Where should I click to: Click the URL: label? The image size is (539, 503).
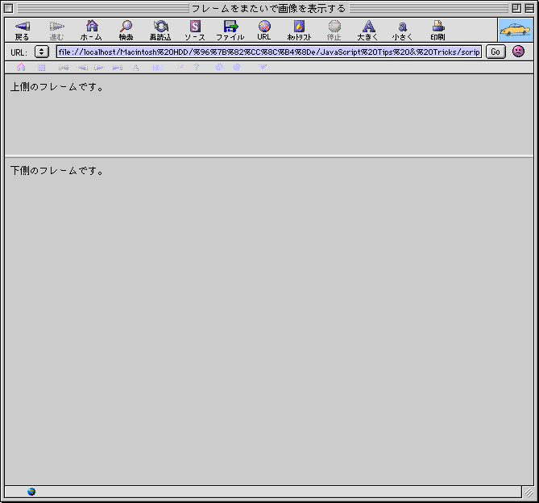[x=19, y=52]
